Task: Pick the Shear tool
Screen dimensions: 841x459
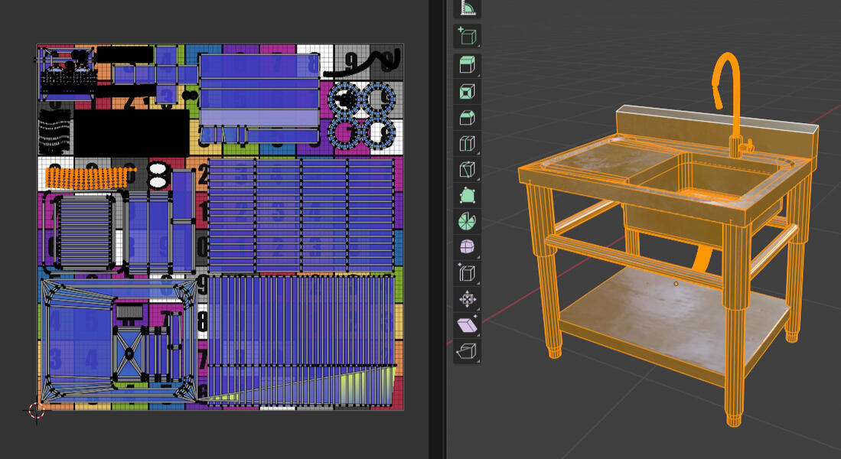Action: point(467,325)
